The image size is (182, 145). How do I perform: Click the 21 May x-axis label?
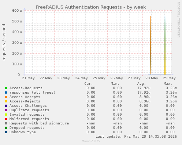[x=28, y=78]
